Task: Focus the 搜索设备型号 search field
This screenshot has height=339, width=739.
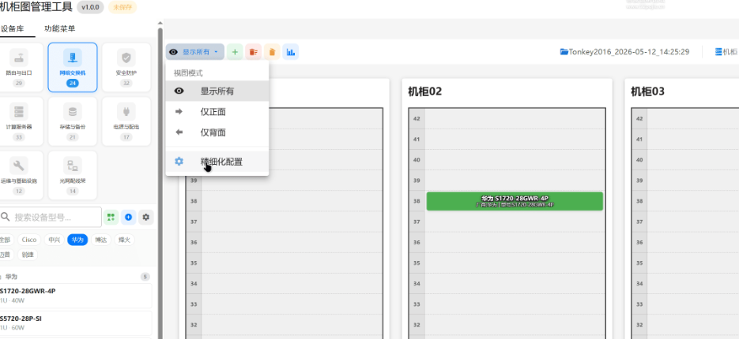Action: coord(51,218)
